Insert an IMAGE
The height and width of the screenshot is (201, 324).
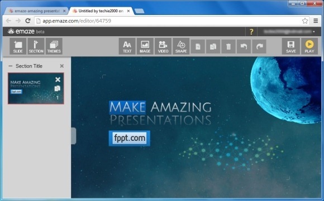click(145, 46)
